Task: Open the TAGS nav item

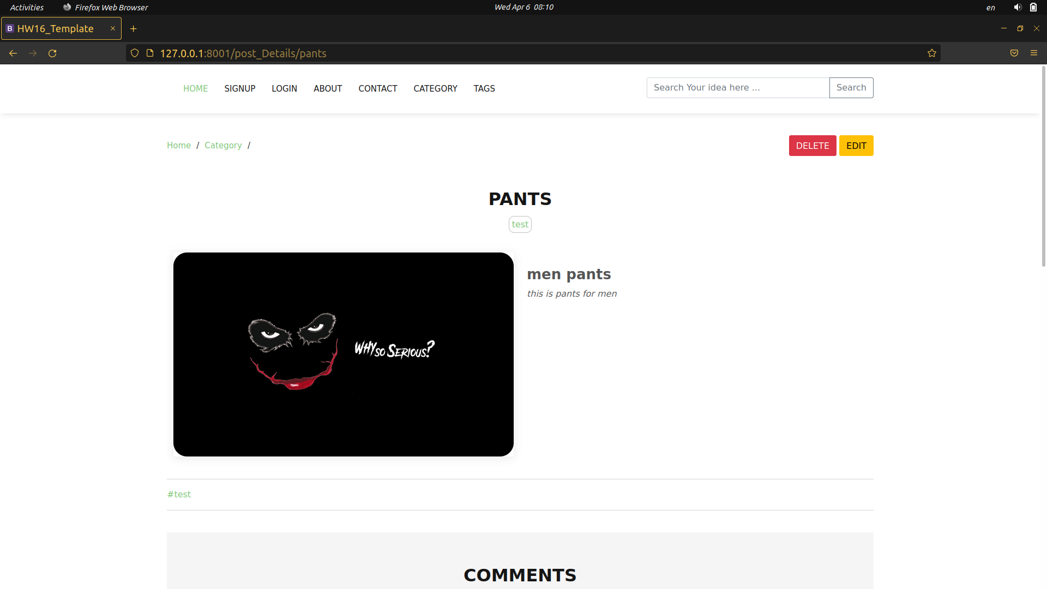Action: pyautogui.click(x=484, y=88)
